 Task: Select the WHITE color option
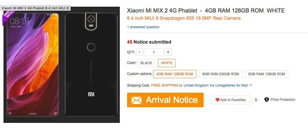167,63
